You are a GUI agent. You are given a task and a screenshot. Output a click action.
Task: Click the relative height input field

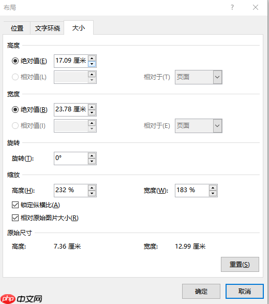71,77
